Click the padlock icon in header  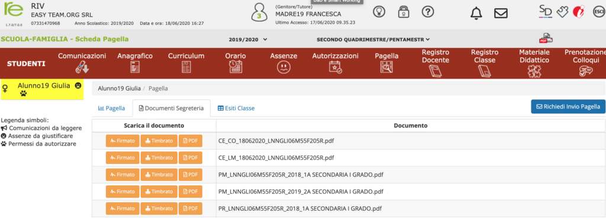(x=404, y=12)
